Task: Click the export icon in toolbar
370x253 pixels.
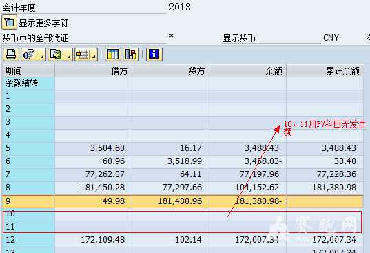Action: (56, 54)
